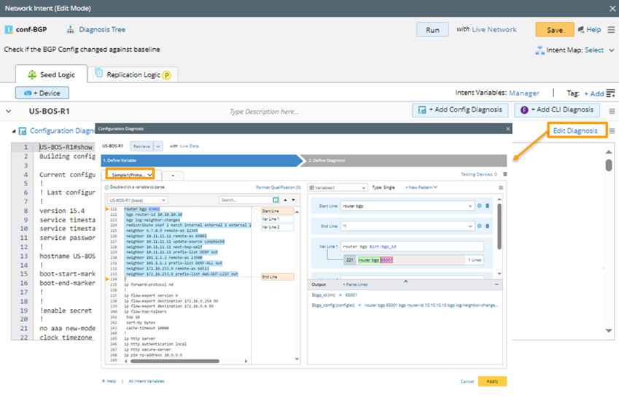619x398 pixels.
Task: Click the Tag list icon beside Add
Action: [611, 93]
